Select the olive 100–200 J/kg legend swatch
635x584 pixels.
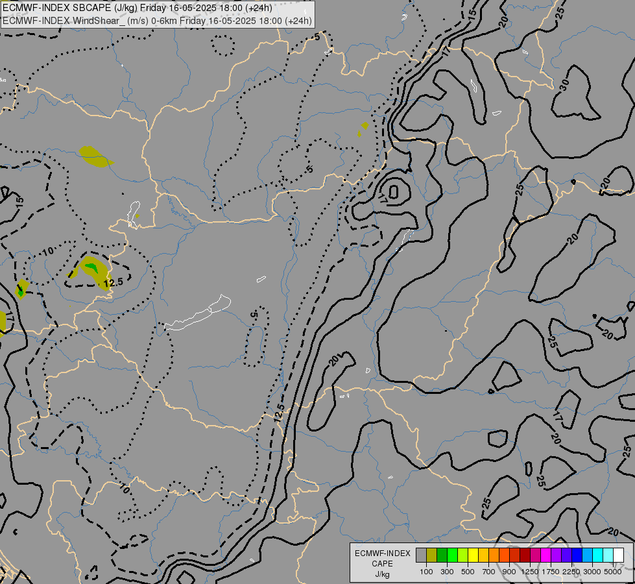(432, 555)
